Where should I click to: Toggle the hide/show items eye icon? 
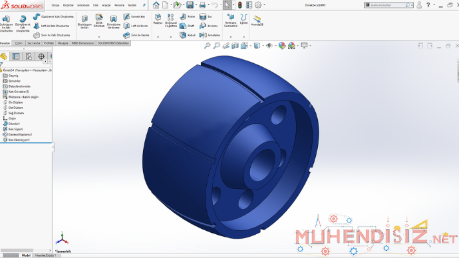coord(269,46)
